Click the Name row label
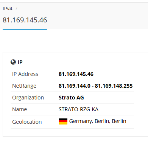 click(20, 109)
